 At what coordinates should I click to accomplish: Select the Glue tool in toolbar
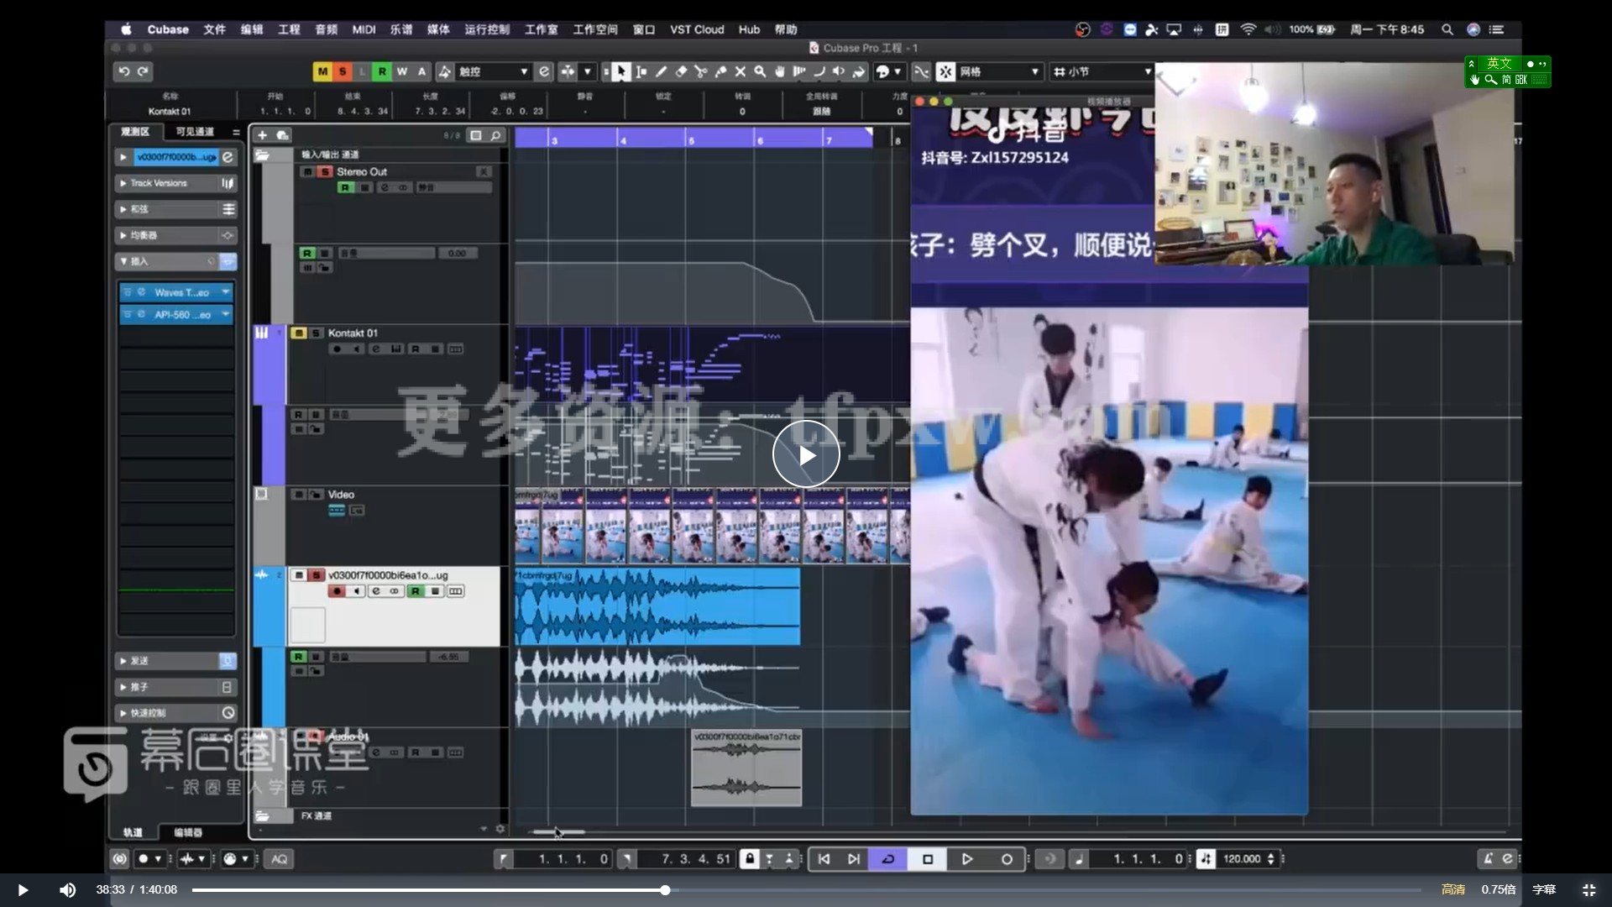click(x=720, y=72)
